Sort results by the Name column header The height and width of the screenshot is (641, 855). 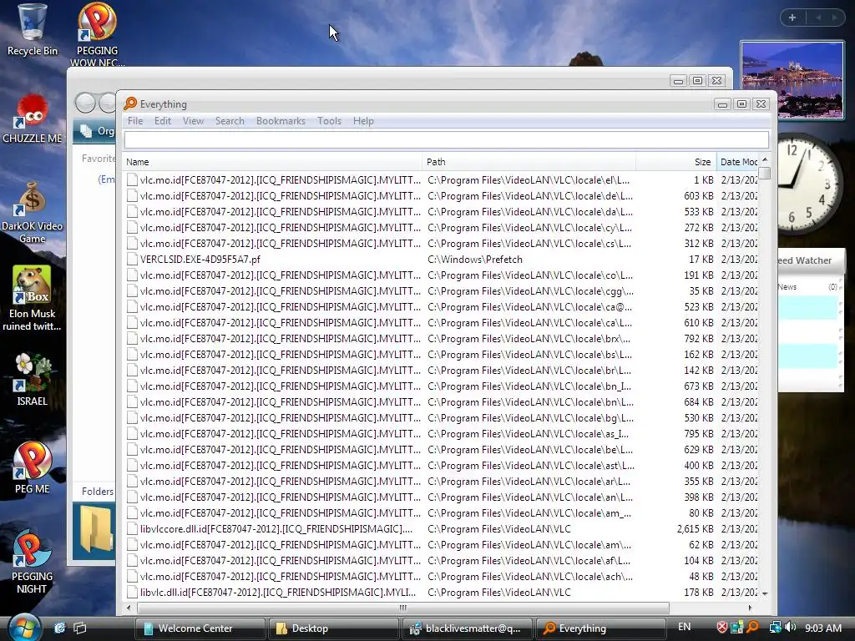pos(273,162)
